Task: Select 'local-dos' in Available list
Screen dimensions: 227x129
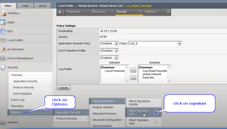Action: [148, 78]
